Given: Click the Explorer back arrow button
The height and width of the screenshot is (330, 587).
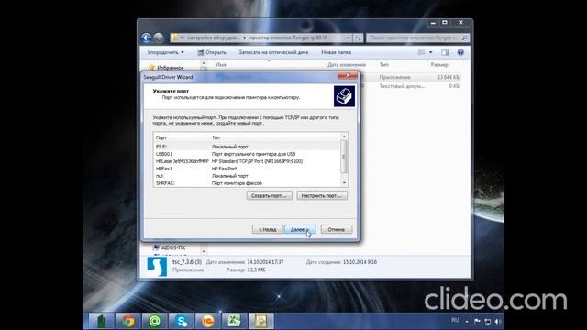Looking at the screenshot, I should 147,38.
